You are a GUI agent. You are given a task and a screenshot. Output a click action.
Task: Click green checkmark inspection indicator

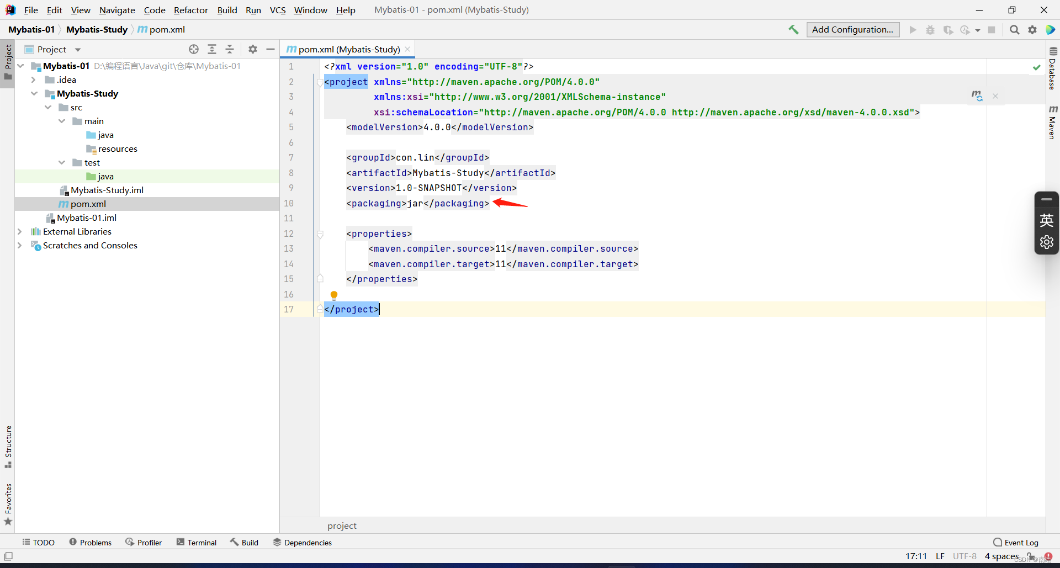click(x=1037, y=67)
